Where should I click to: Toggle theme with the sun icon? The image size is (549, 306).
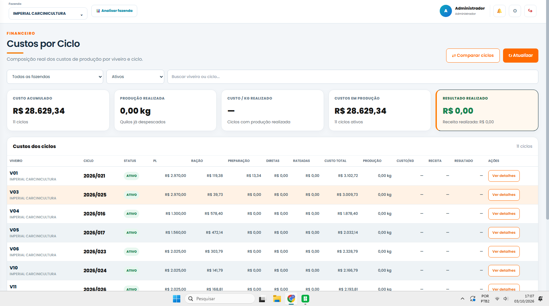[x=515, y=11]
